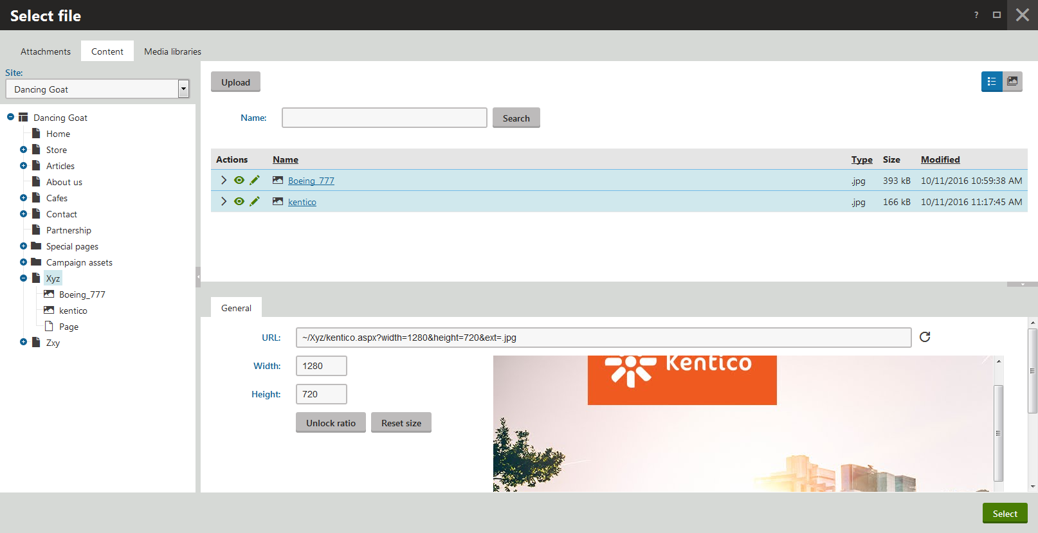Click the Campaign assets folder icon

pos(36,262)
